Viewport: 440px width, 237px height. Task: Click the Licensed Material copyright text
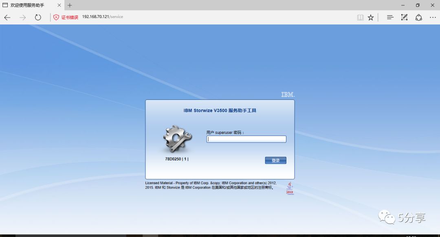(x=211, y=185)
